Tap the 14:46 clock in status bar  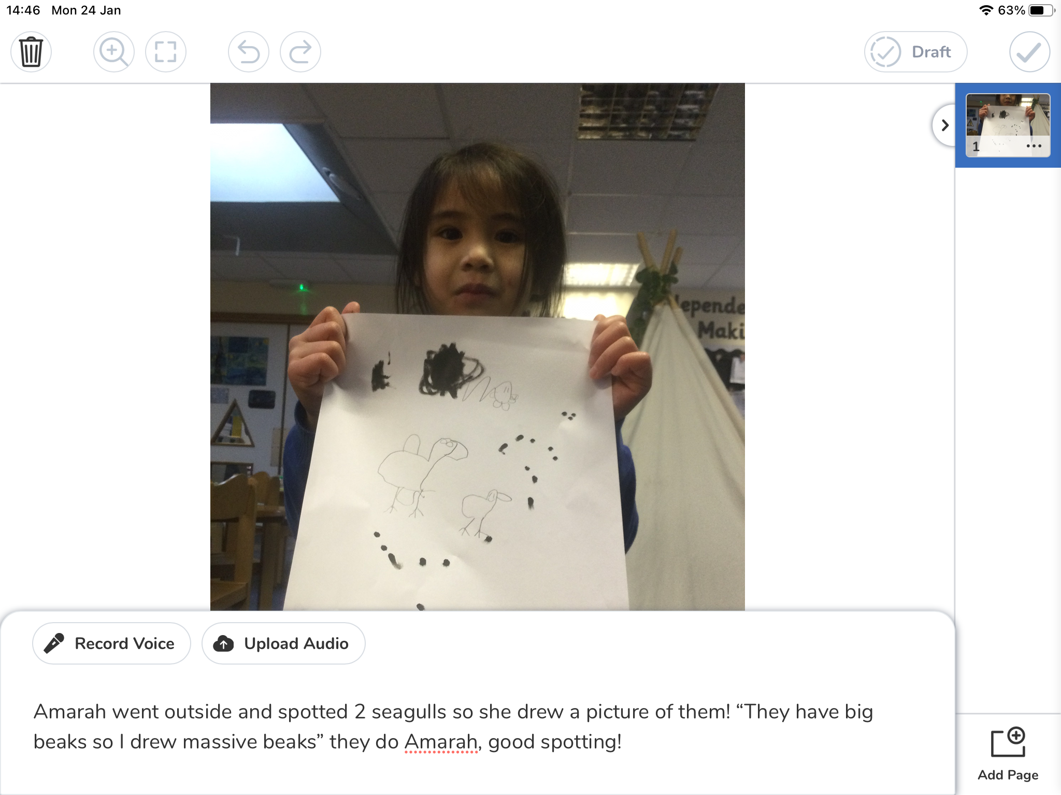[x=23, y=10]
